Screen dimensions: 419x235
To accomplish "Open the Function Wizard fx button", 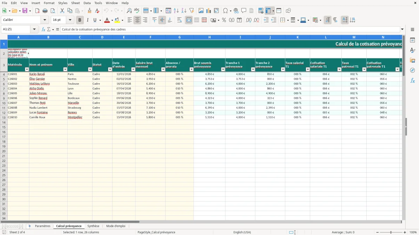I will tap(43, 29).
